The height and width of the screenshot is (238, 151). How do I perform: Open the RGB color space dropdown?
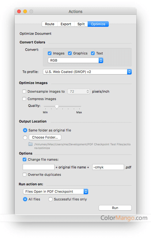pos(75,60)
